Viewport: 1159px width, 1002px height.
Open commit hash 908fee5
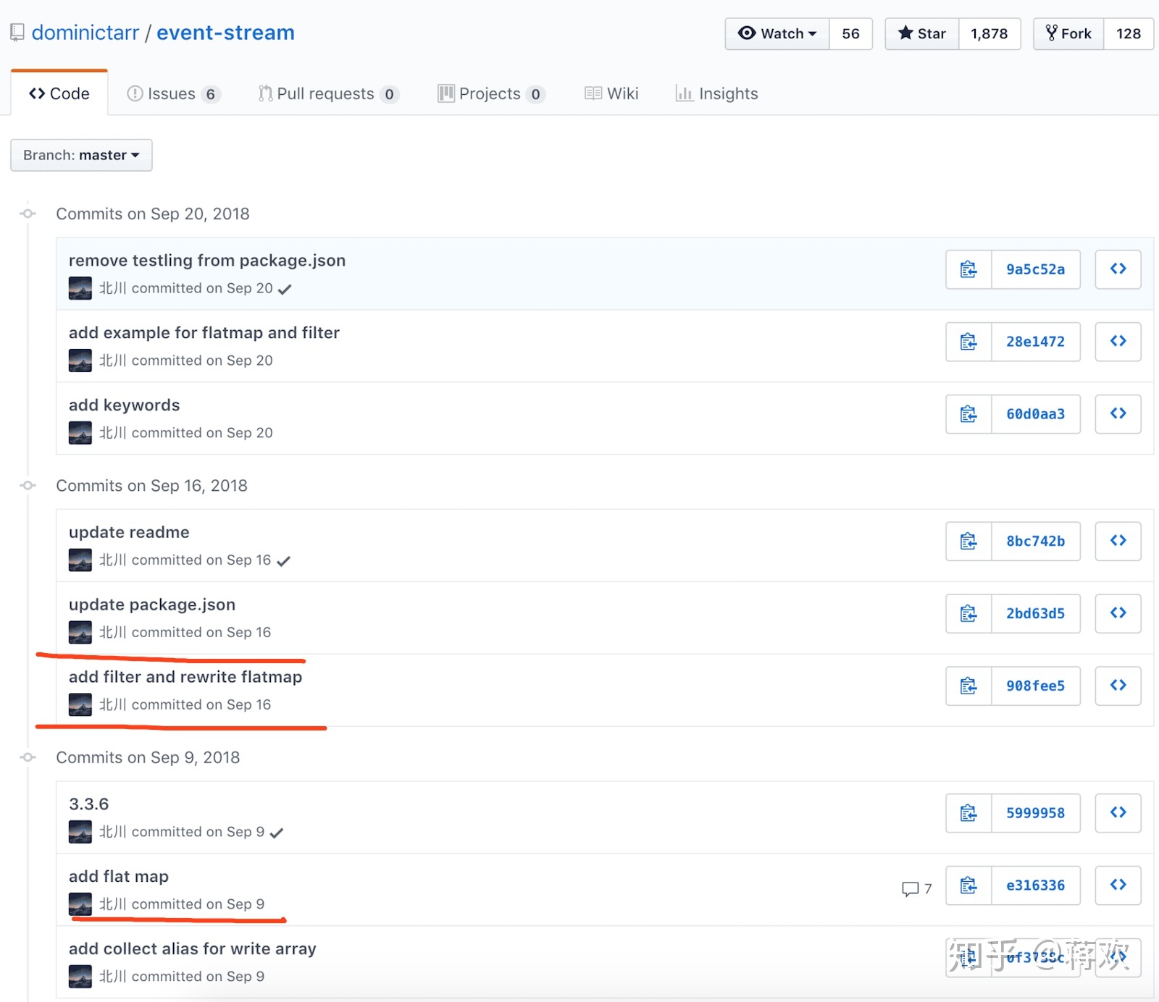point(1036,686)
